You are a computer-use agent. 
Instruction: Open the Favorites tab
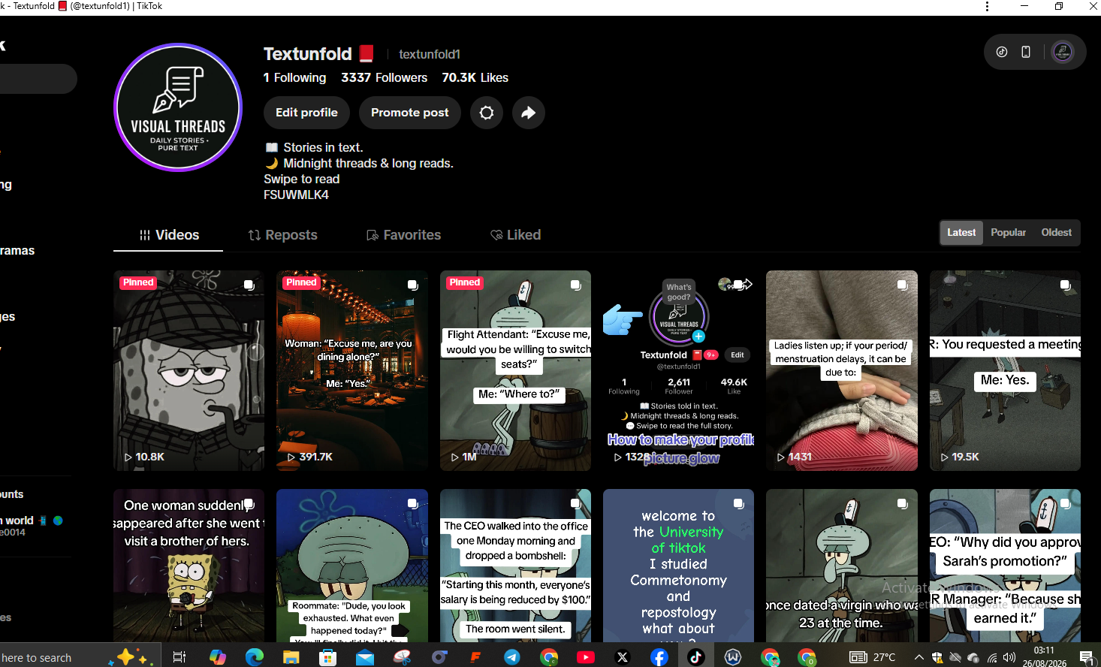(404, 235)
